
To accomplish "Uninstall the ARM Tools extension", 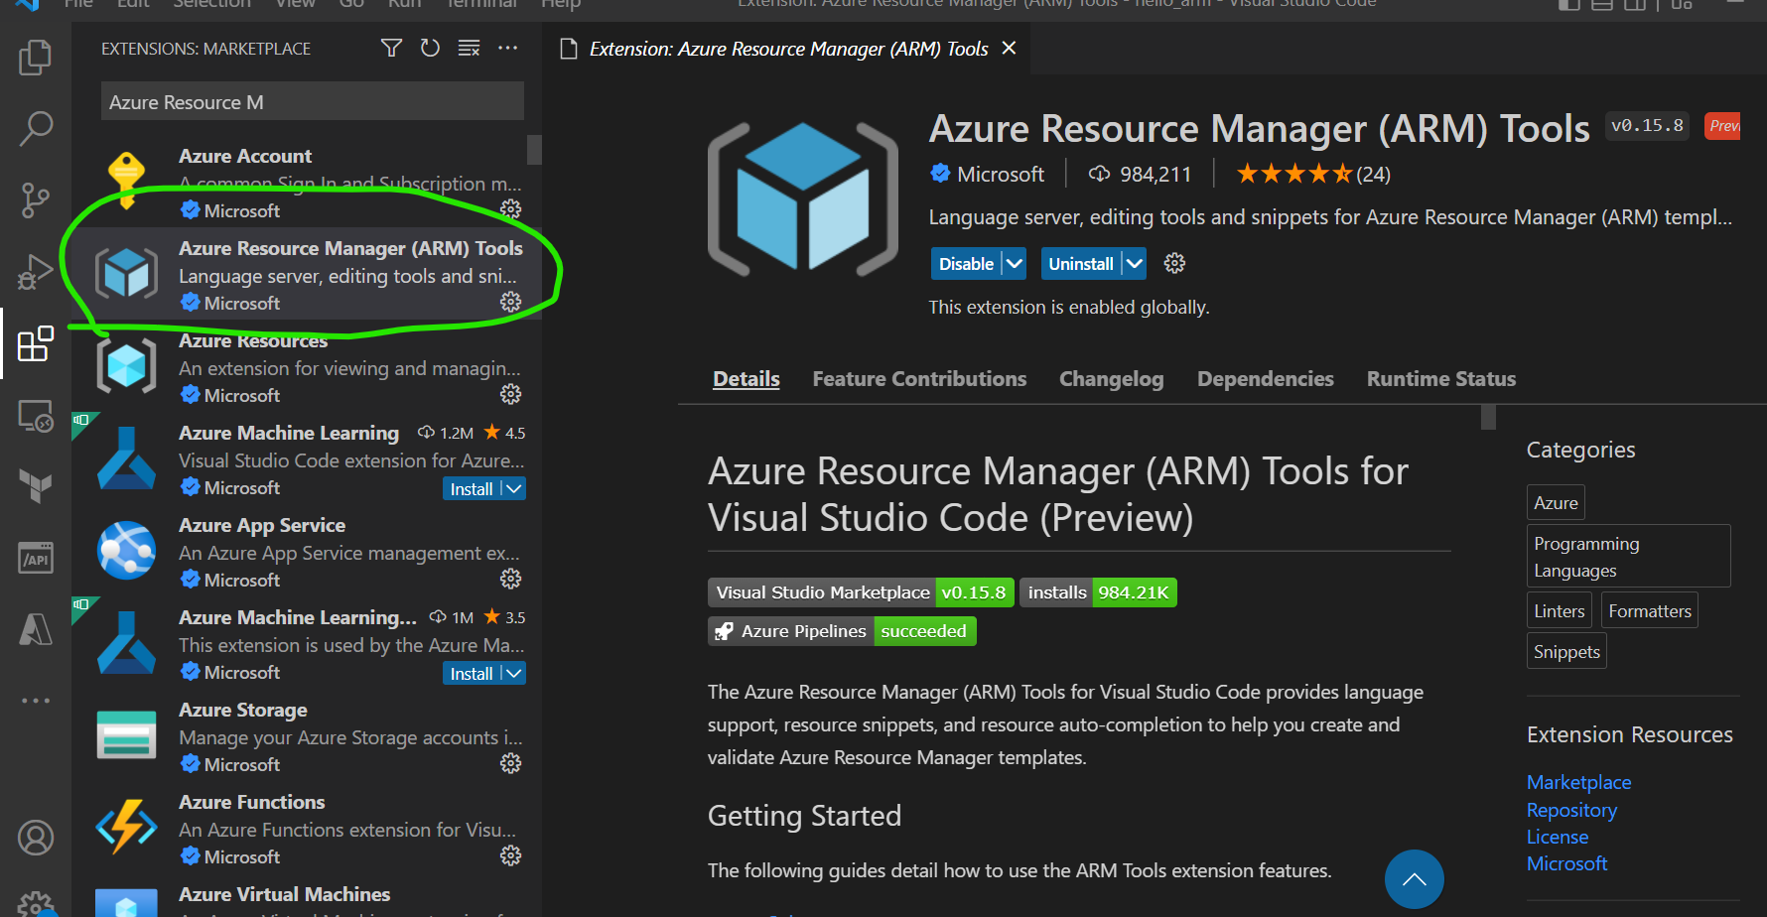I will (1081, 263).
